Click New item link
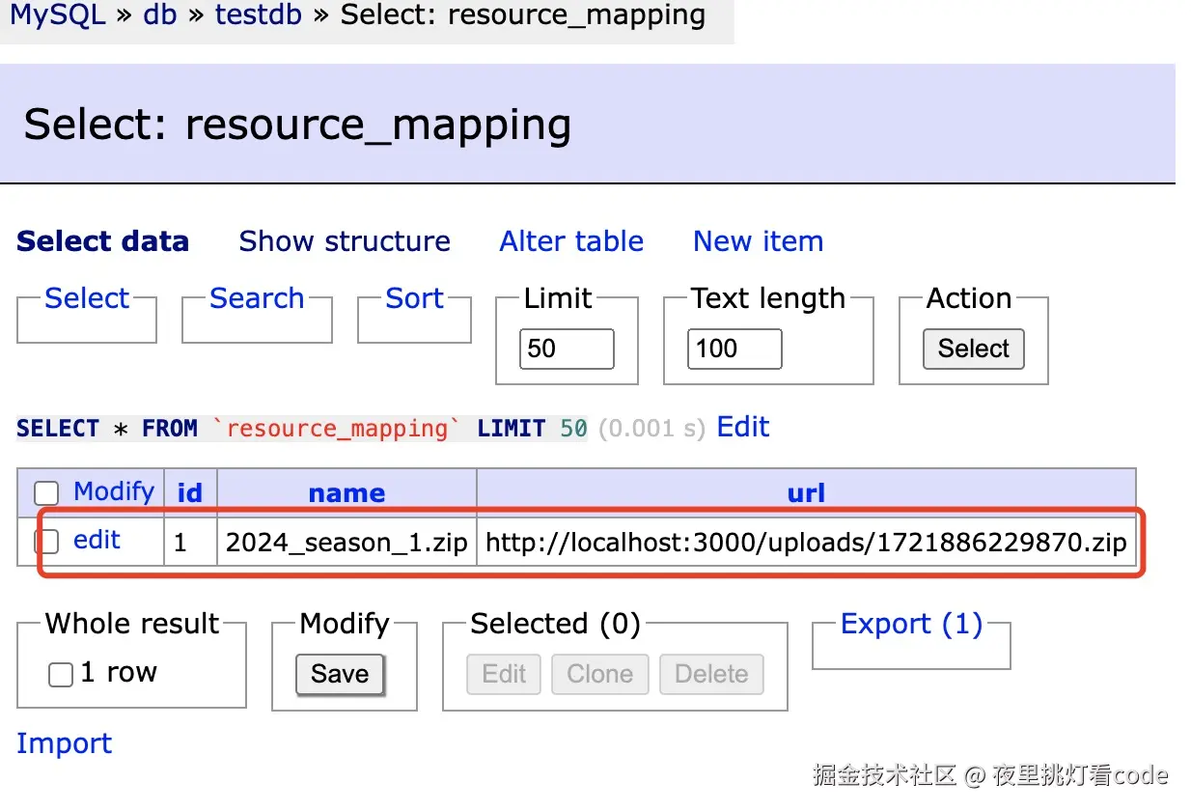This screenshot has width=1191, height=811. [x=758, y=241]
